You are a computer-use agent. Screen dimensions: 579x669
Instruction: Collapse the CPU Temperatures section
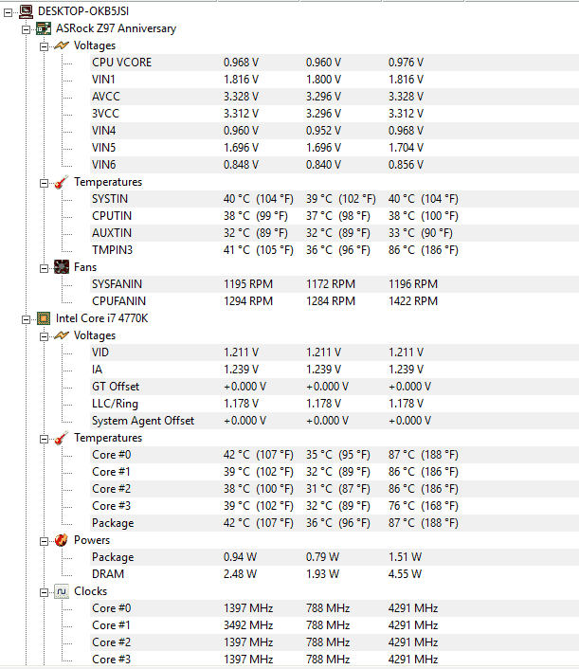tap(44, 439)
